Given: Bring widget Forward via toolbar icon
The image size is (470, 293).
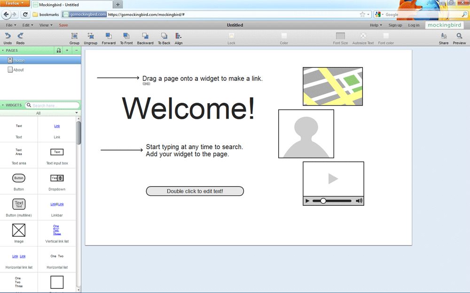Looking at the screenshot, I should [109, 36].
